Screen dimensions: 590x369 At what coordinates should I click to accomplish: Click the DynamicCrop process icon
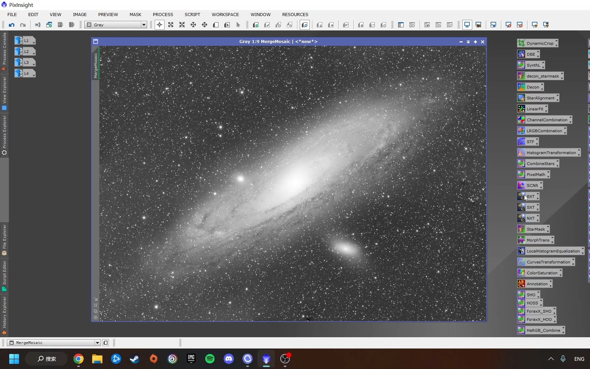(537, 43)
